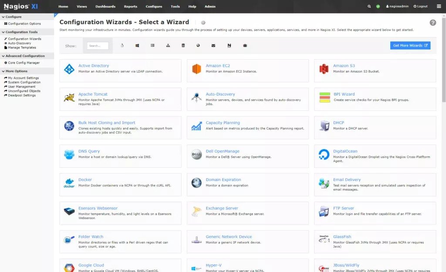Click the green system status check icon
446x272 pixels.
click(378, 6)
